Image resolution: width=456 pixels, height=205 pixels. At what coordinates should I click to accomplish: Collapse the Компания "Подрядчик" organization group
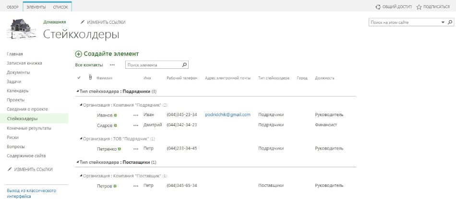click(81, 105)
